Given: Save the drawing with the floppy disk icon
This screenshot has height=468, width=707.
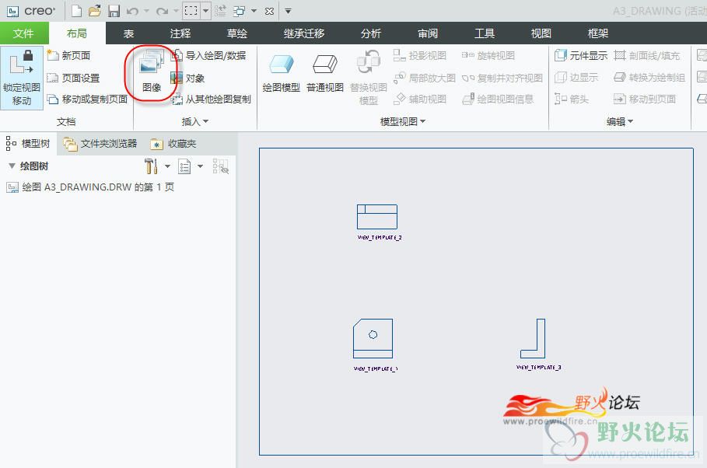Looking at the screenshot, I should click(114, 11).
